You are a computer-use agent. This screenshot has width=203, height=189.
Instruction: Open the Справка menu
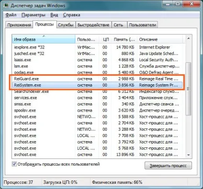(x=71, y=15)
